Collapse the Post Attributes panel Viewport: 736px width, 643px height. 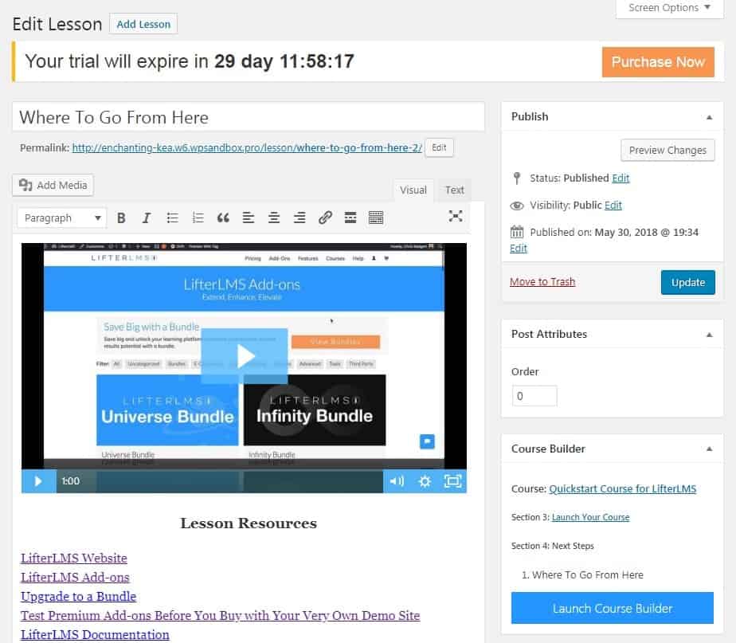[709, 335]
